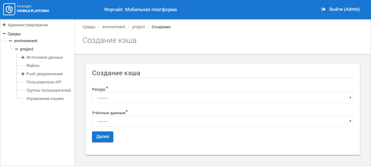Expand the Источники данных node
Viewport: 371px width, 166px height.
(x=23, y=57)
